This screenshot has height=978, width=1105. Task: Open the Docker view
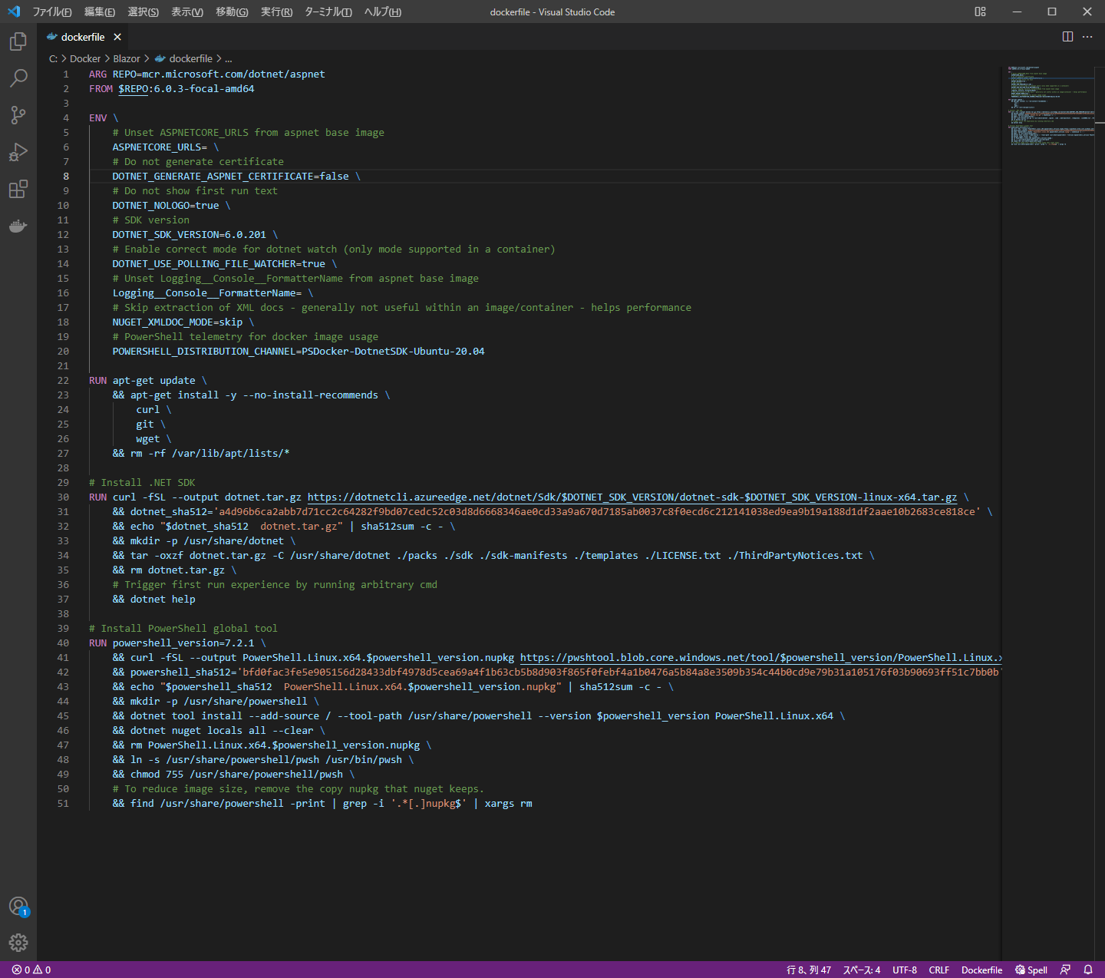click(x=18, y=226)
